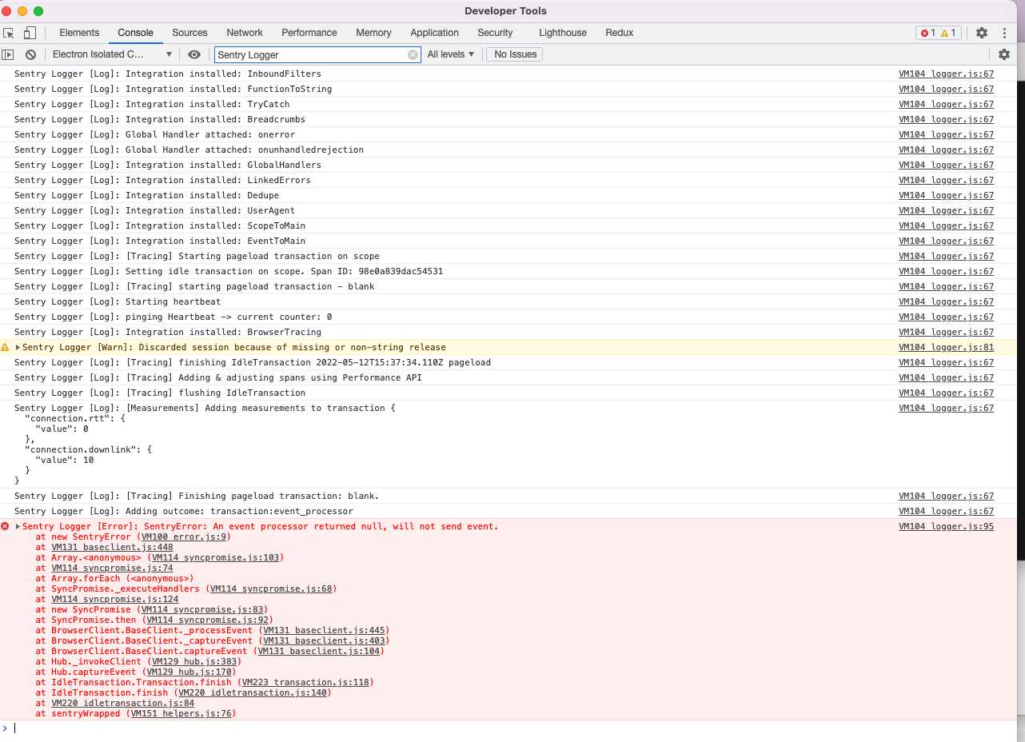
Task: Switch to the Security tab
Action: point(495,33)
